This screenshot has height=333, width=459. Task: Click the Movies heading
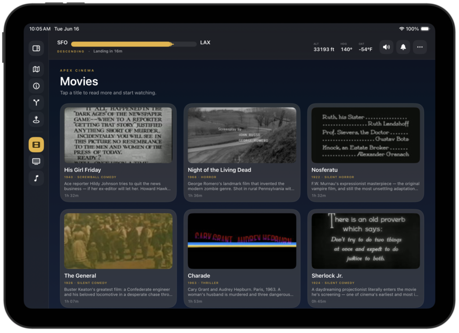(x=79, y=81)
